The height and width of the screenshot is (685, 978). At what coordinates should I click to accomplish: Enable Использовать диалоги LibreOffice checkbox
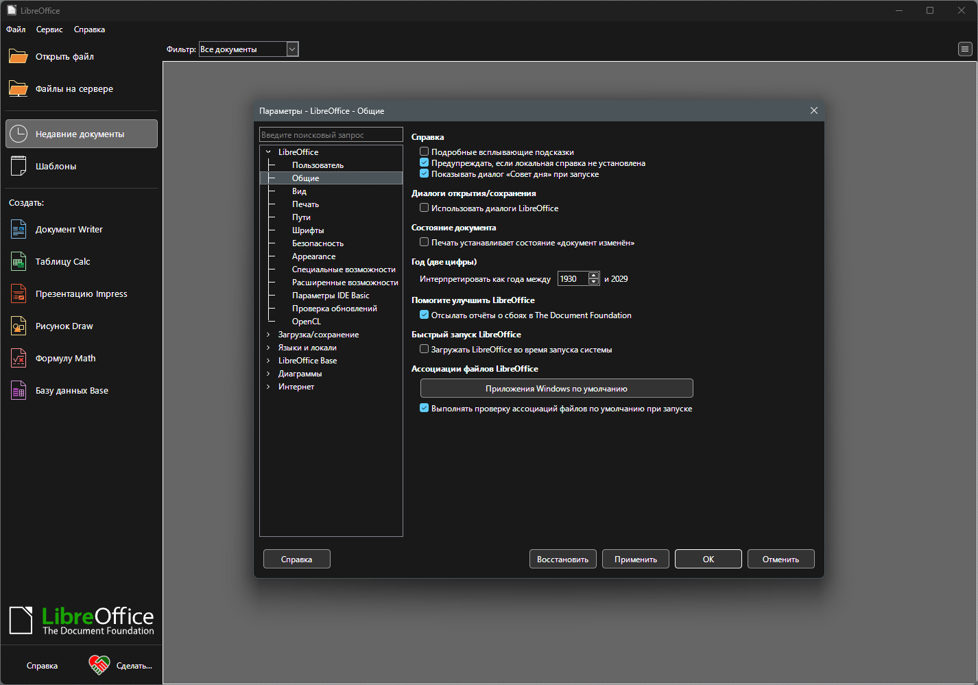click(425, 208)
